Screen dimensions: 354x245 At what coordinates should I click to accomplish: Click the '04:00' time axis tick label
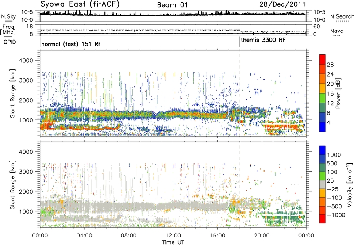pos(84,236)
